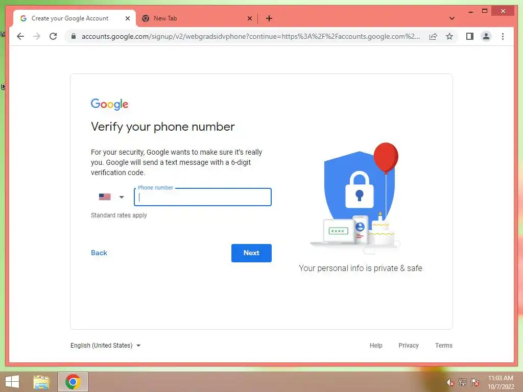The height and width of the screenshot is (392, 523).
Task: Click the share page icon in address bar
Action: point(433,36)
